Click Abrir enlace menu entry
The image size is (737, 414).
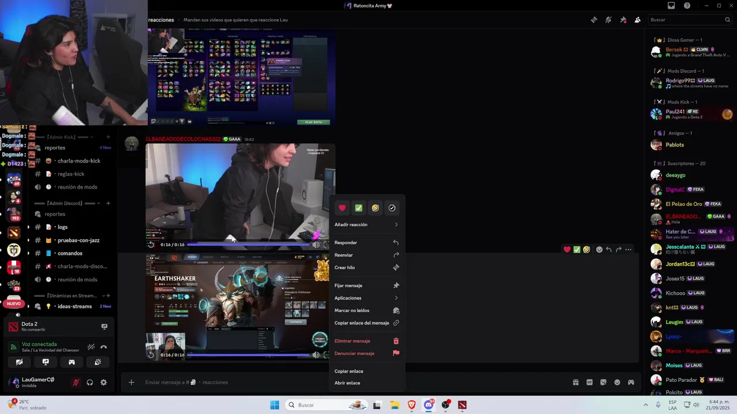(x=367, y=383)
